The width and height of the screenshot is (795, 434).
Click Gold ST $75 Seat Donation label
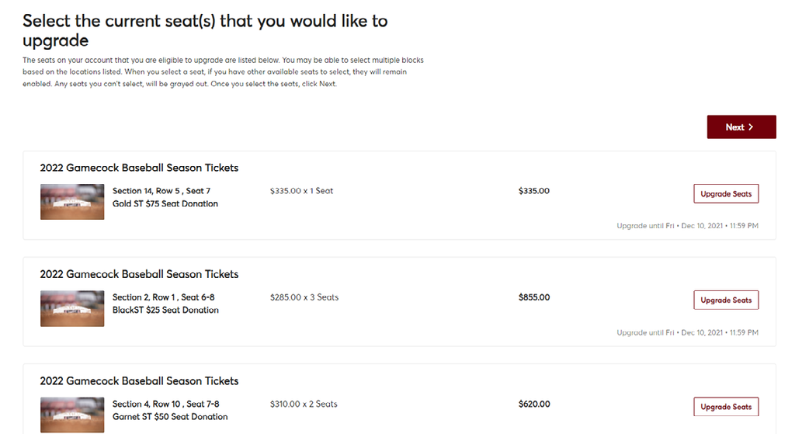coord(165,204)
